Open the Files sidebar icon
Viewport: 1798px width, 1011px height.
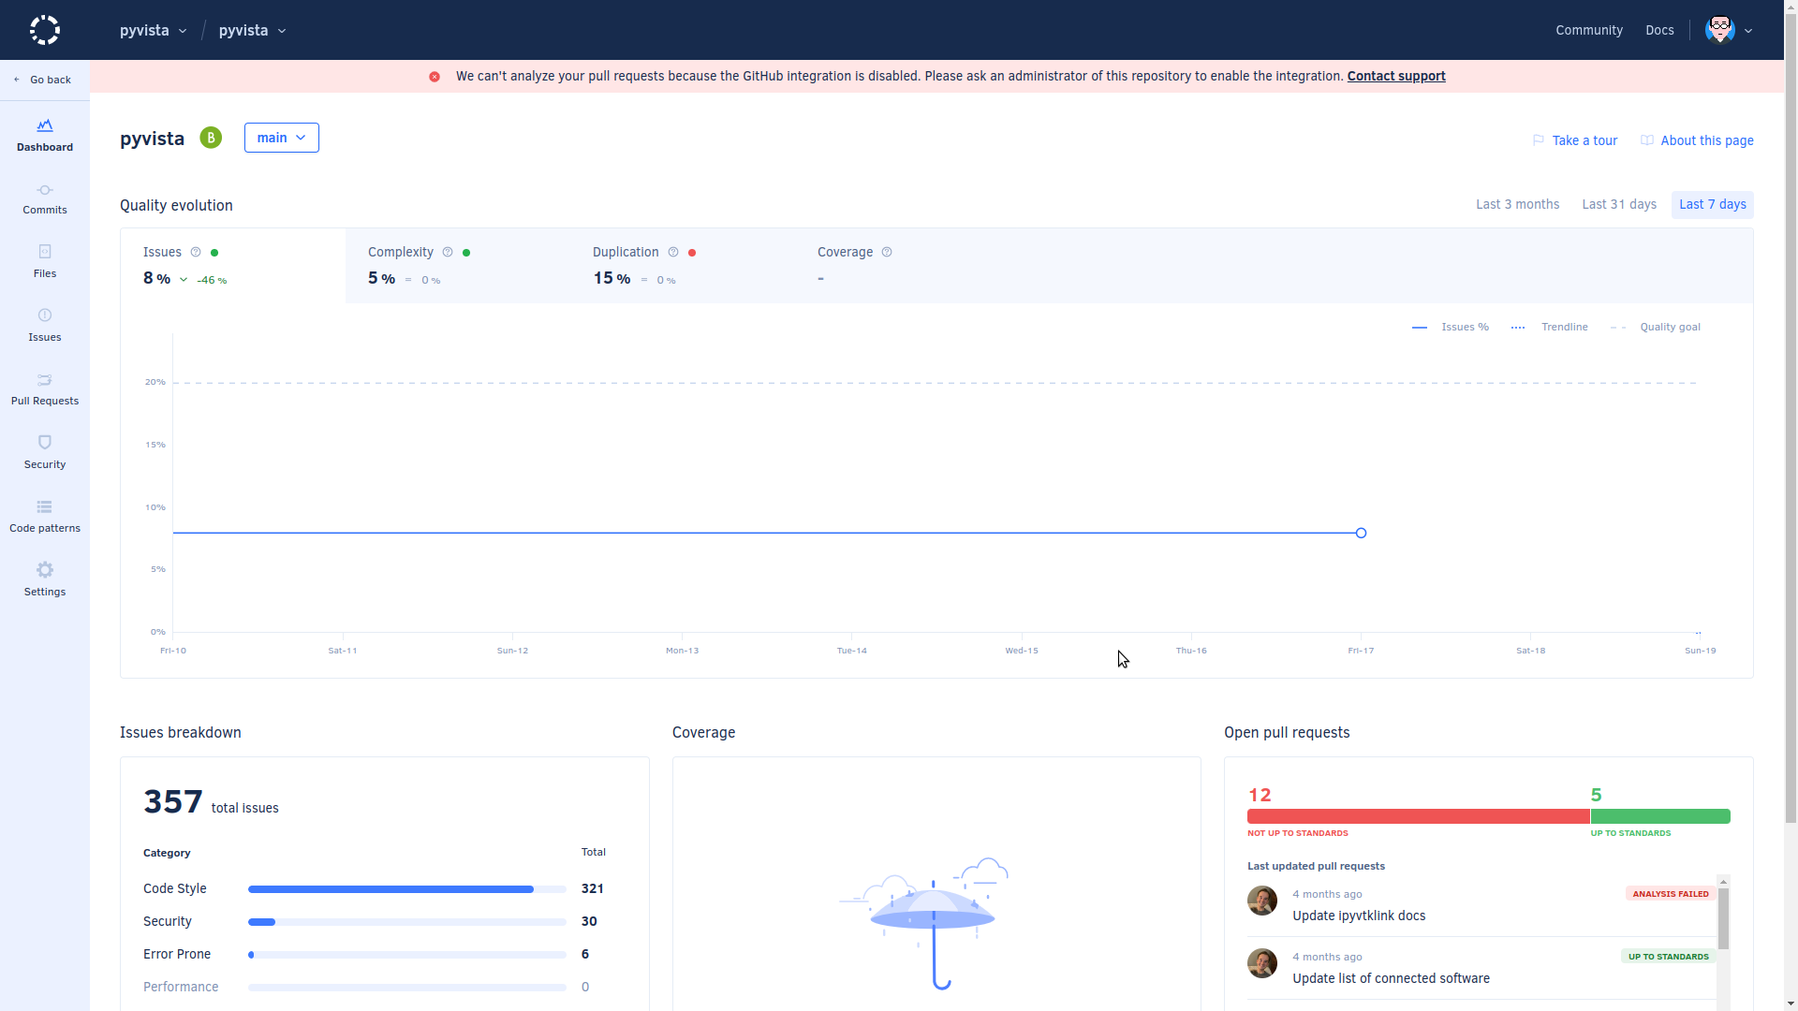click(45, 252)
